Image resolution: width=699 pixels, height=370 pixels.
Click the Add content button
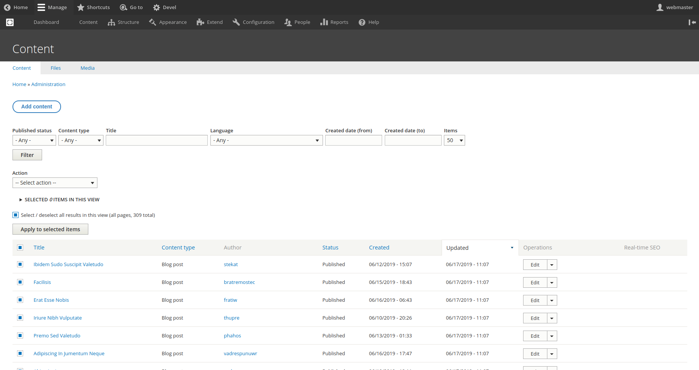tap(36, 107)
